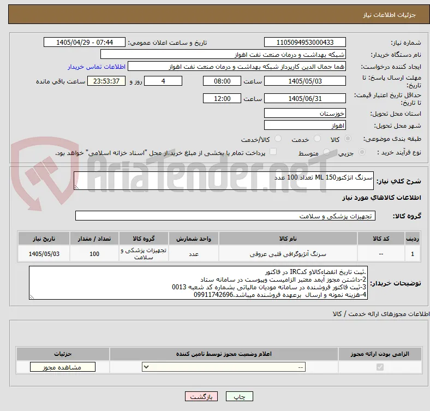The width and height of the screenshot is (430, 411).
Task: Click the اعلام وضعیت مجوز توسط تامین کننده header
Action: pos(224,354)
